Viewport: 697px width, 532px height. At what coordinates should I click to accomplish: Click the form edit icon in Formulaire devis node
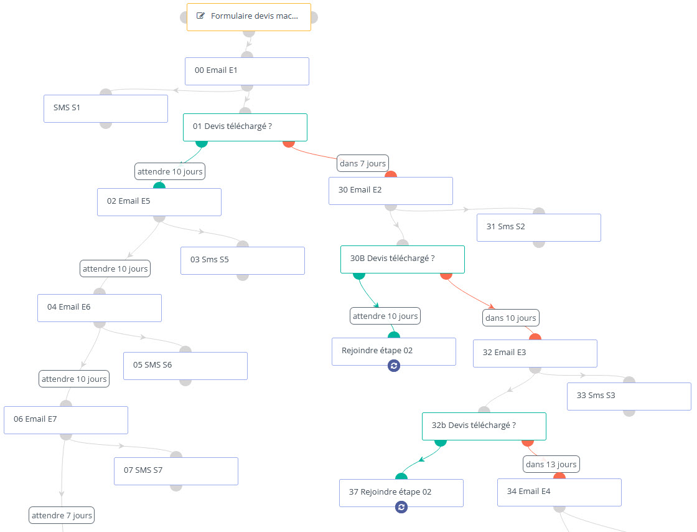(200, 16)
